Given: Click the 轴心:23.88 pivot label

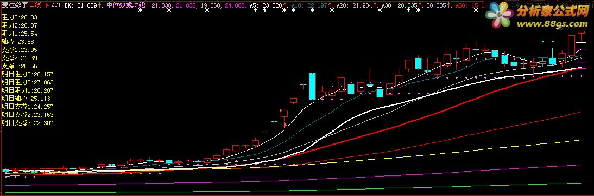Looking at the screenshot, I should 18,42.
